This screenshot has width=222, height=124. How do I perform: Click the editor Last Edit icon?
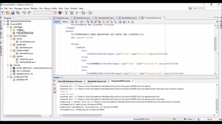[x=72, y=22]
